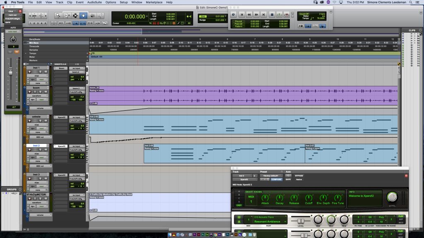Click the horizontal zoom out arrow
Viewport: 424px width, 238px height.
[x=30, y=16]
